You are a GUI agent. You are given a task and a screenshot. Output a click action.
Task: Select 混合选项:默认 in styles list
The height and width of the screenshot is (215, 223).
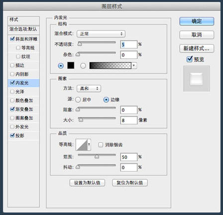tap(23, 29)
